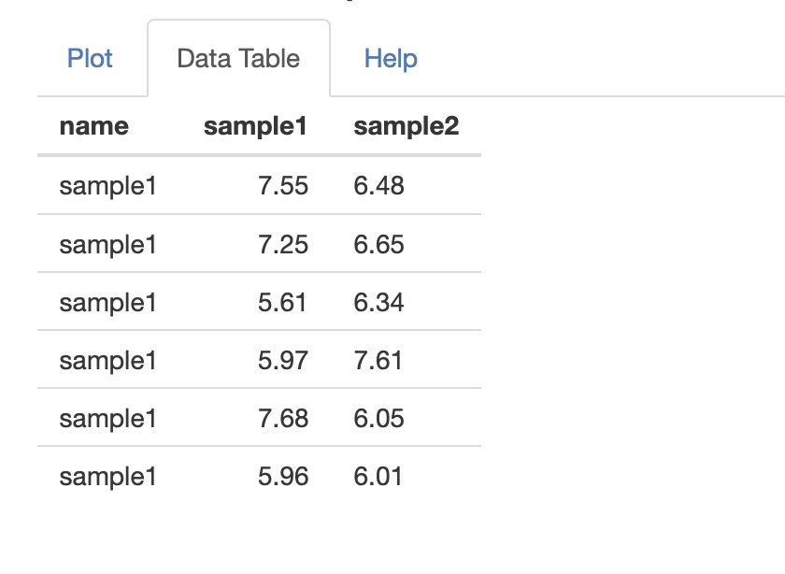Screen dimensions: 785x574
Task: Select the name cell beside 5.96
Action: point(107,477)
